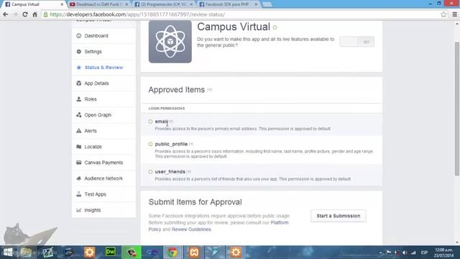460x259 pixels.
Task: Click the browser home icon
Action: [x=35, y=14]
